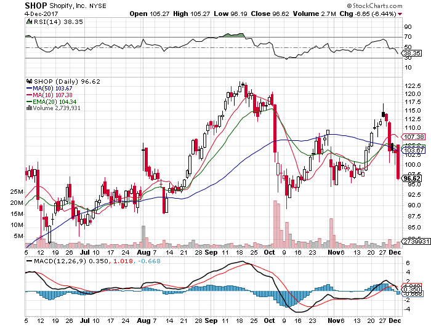Click the Dec label on the price date axis

click(395, 252)
